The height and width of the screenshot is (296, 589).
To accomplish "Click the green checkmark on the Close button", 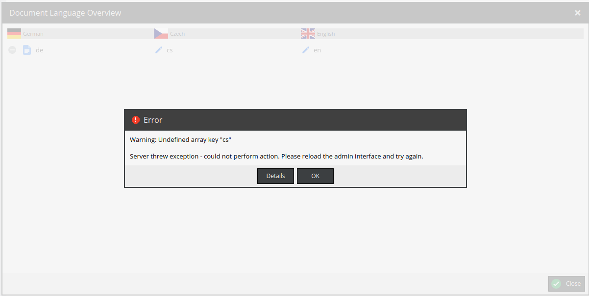I will (556, 283).
